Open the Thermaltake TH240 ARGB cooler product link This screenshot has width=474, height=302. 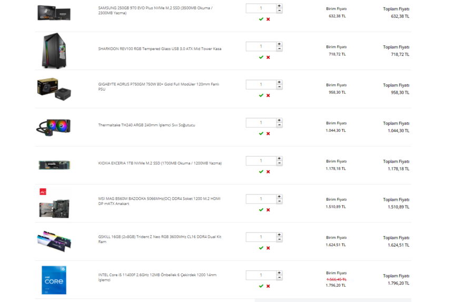[x=146, y=125]
